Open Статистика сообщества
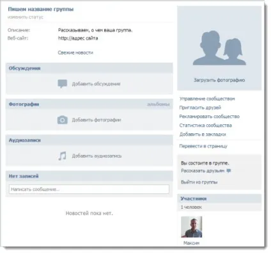This screenshot has height=253, width=271. [x=205, y=126]
